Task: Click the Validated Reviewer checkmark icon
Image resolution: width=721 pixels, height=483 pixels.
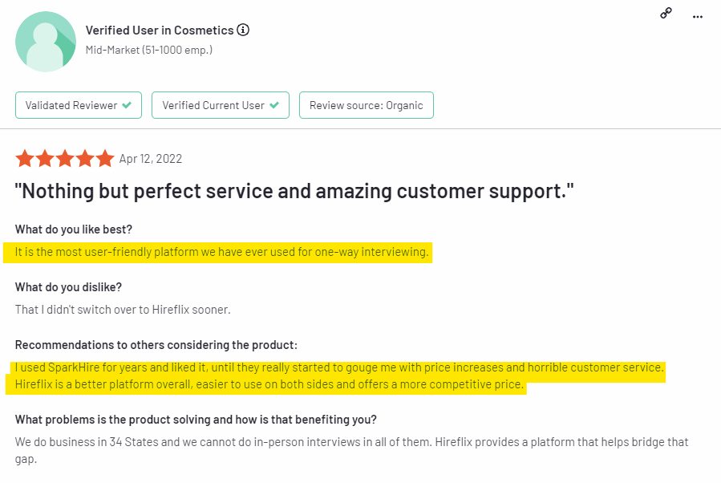Action: [x=127, y=105]
